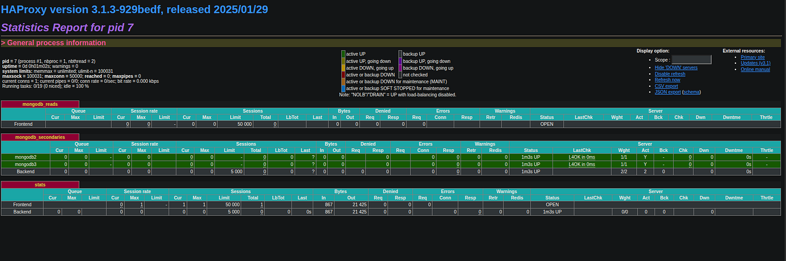Click Sessions column header in mongodb_reads table
This screenshot has height=261, width=786.
[x=253, y=111]
